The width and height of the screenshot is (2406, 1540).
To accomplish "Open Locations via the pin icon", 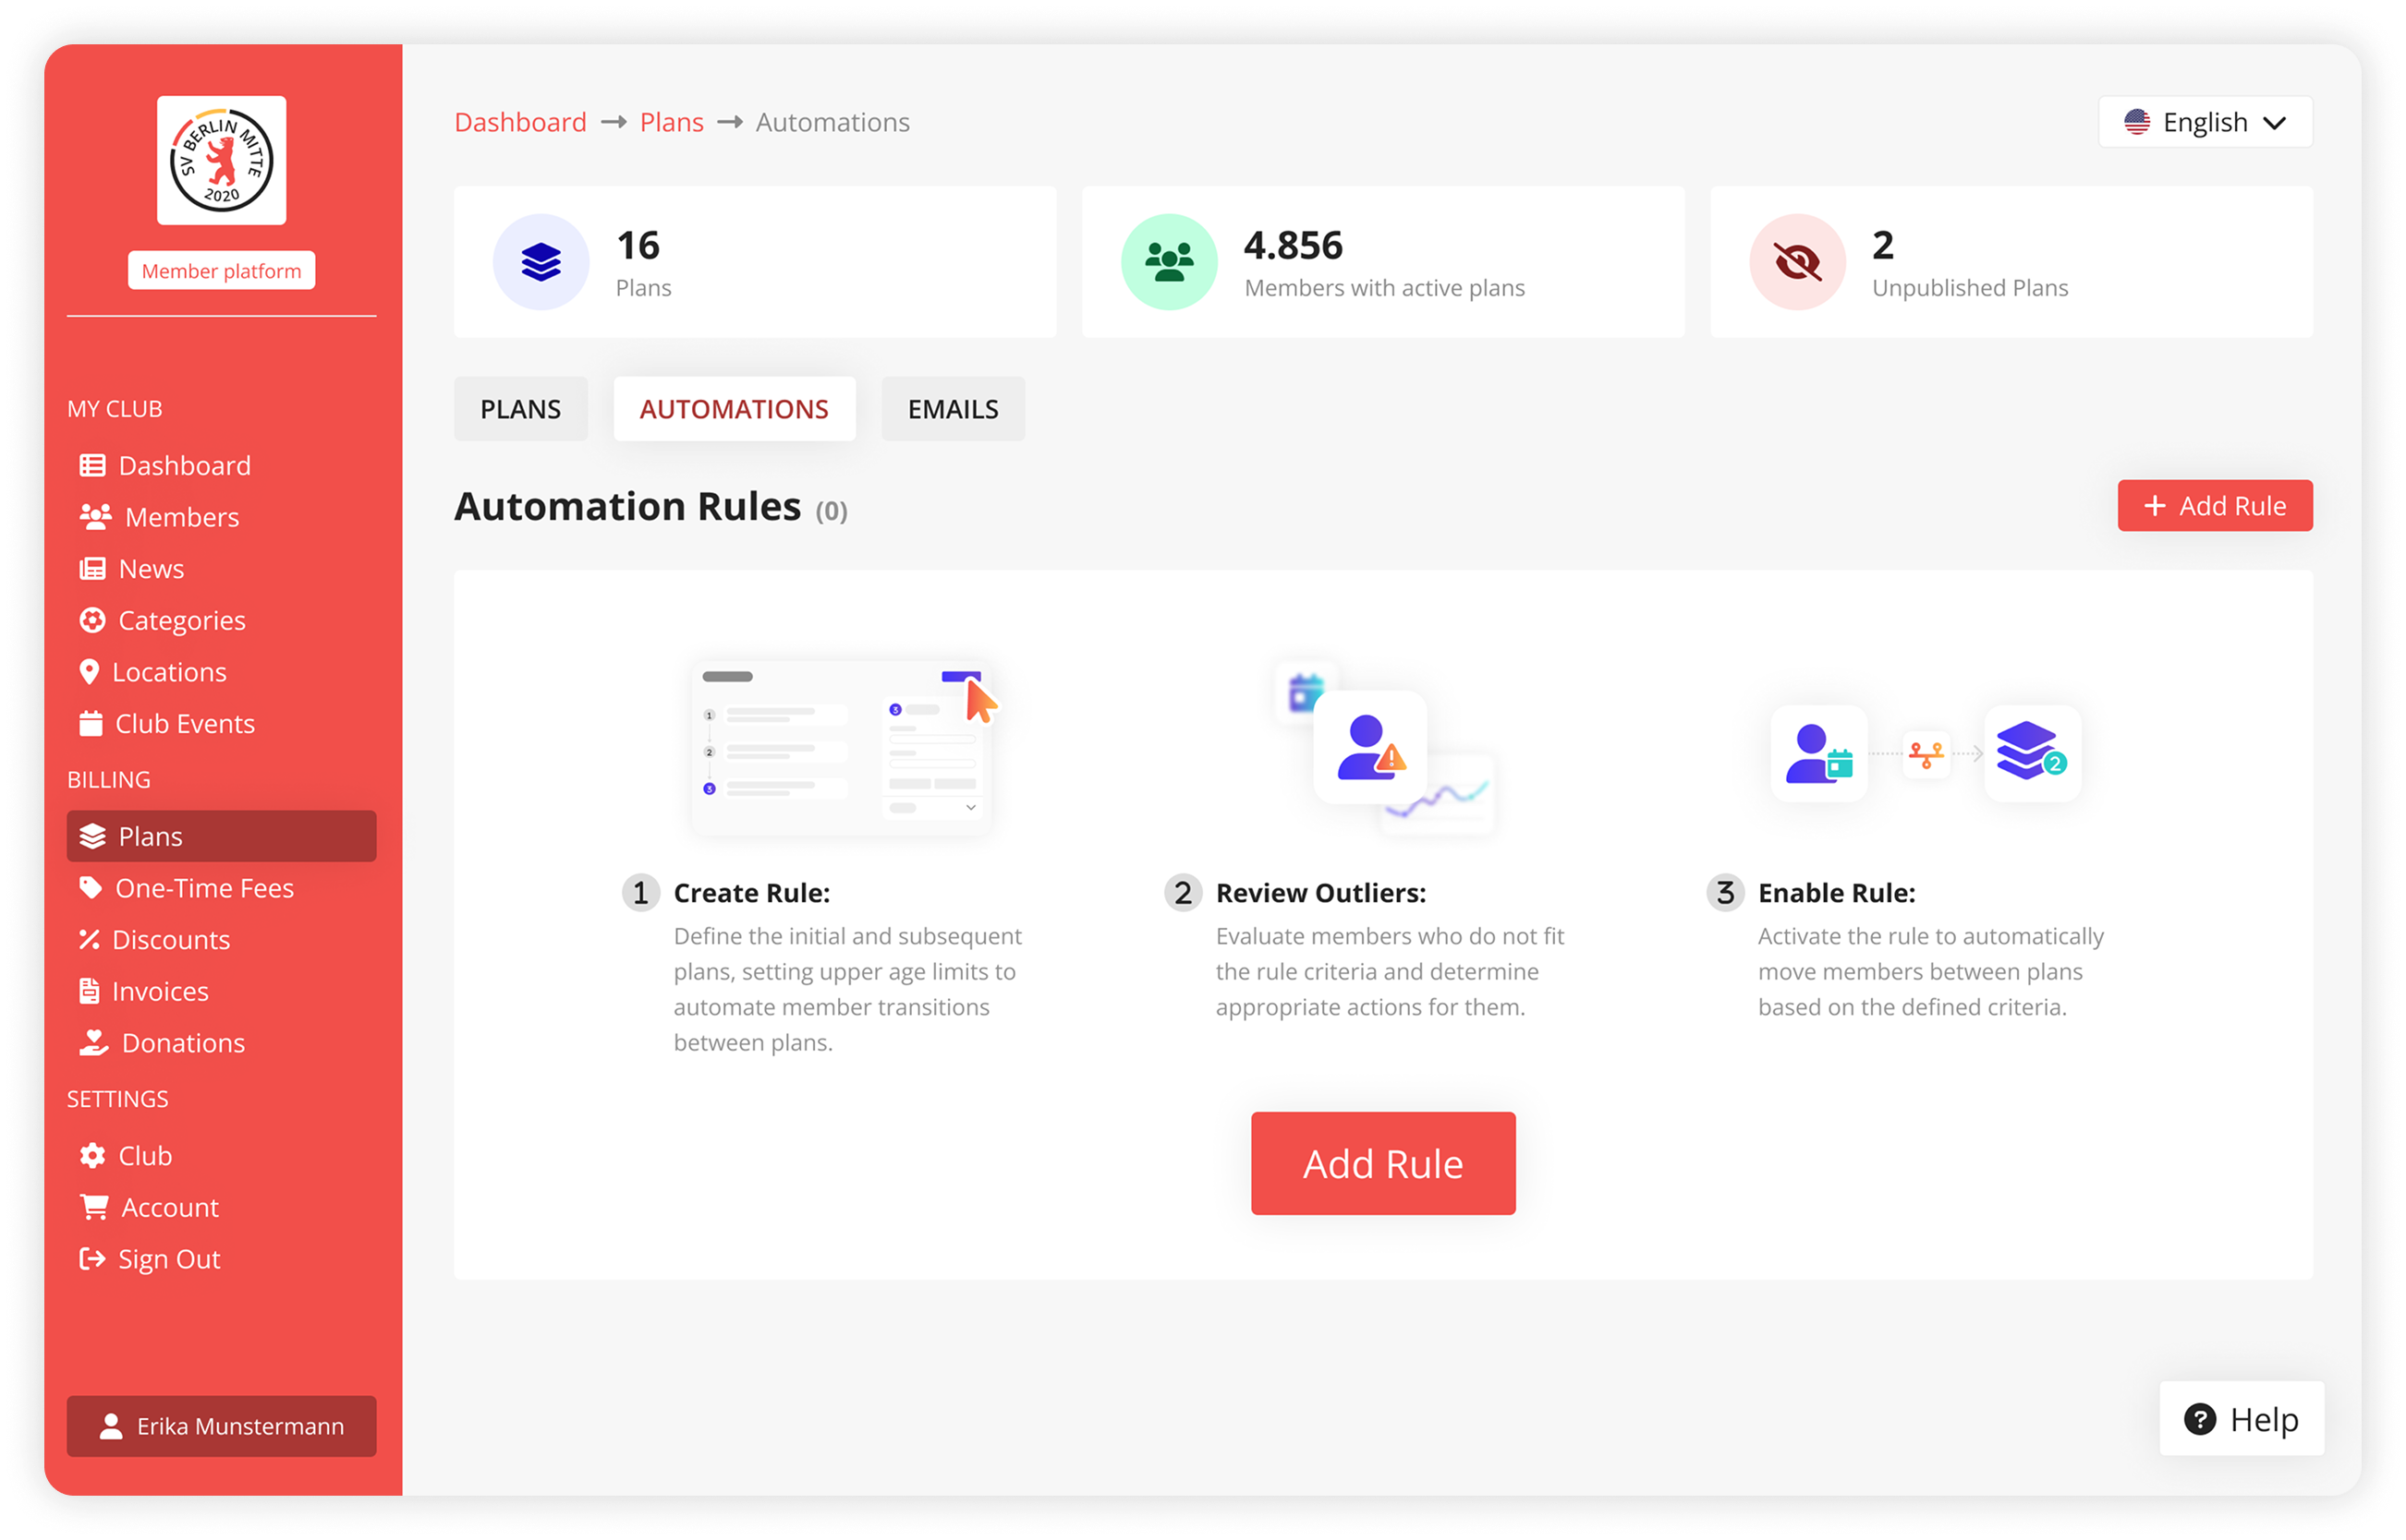I will (91, 671).
